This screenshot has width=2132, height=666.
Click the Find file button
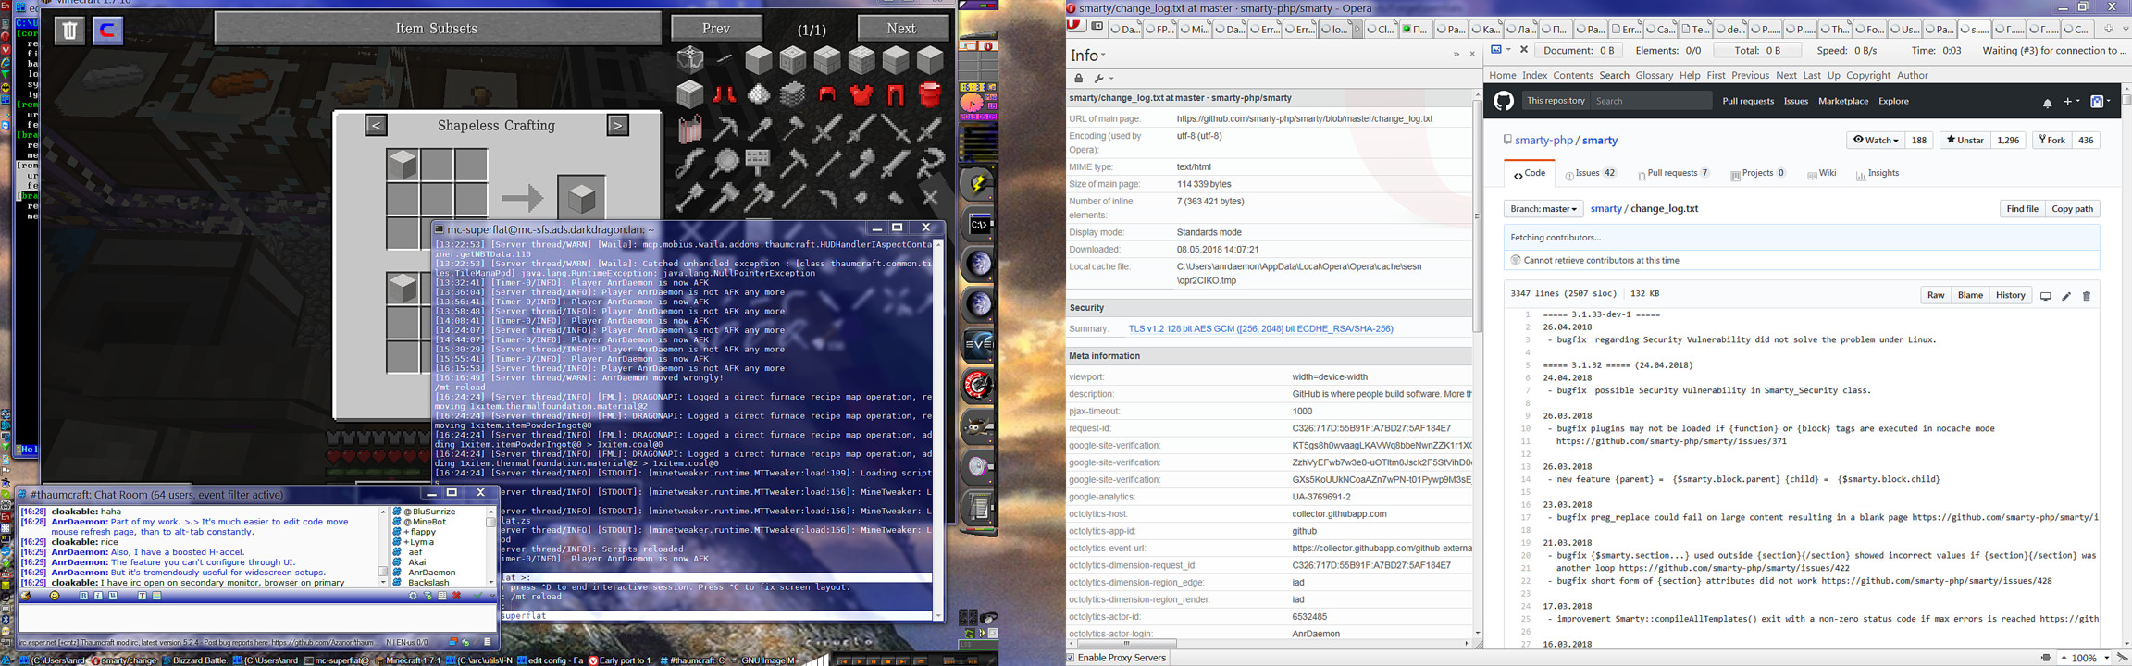2022,209
